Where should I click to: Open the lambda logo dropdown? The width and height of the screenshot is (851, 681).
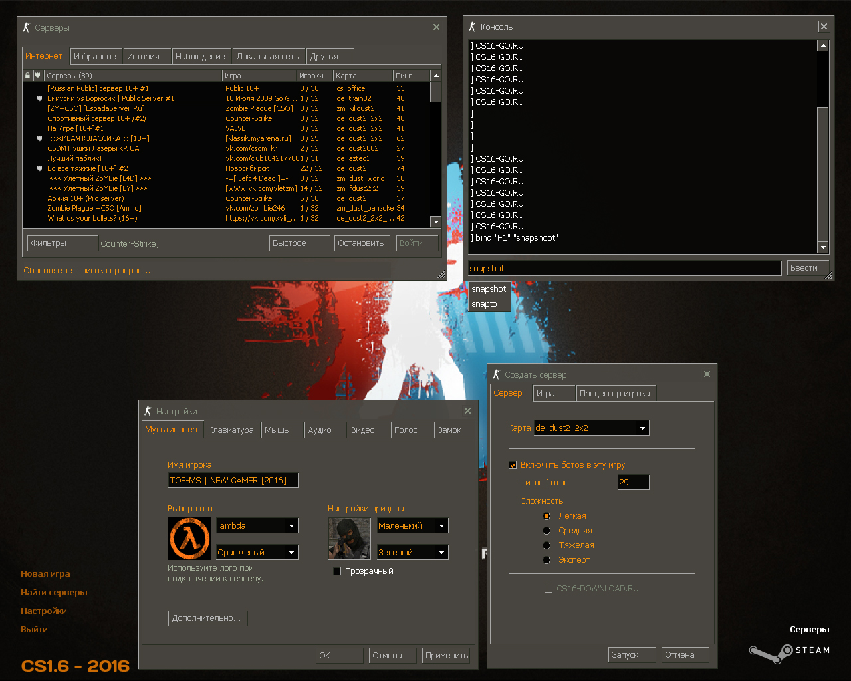pyautogui.click(x=257, y=525)
